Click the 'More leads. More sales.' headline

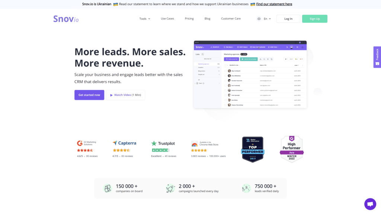pyautogui.click(x=130, y=52)
